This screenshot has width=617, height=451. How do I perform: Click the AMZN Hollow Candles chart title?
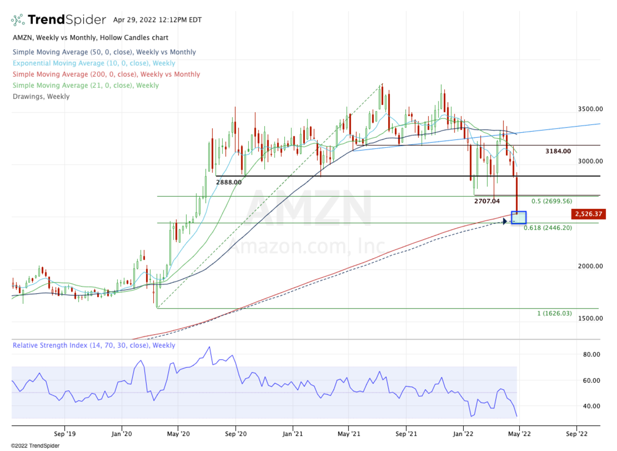90,38
